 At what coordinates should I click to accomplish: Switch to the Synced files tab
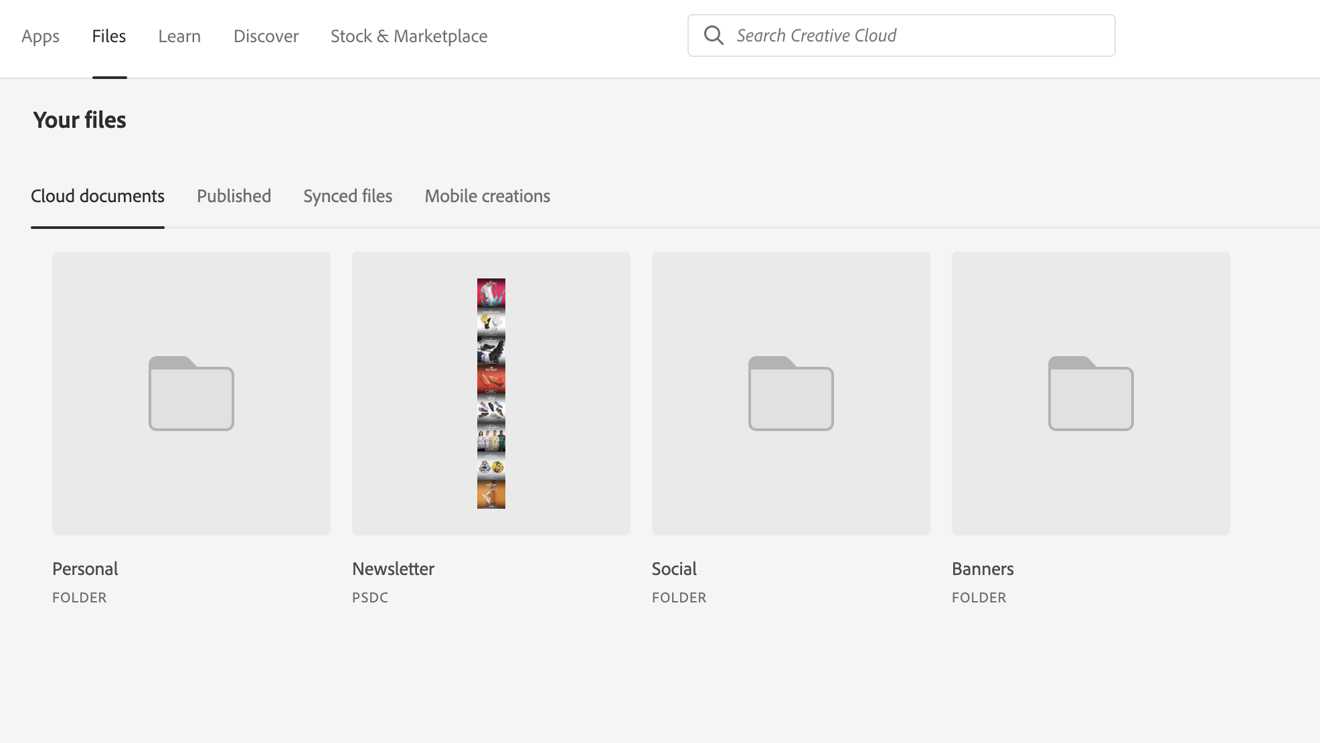coord(347,195)
